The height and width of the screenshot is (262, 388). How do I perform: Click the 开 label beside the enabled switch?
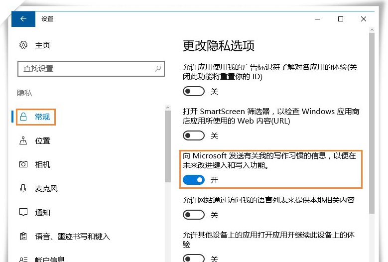pos(214,180)
